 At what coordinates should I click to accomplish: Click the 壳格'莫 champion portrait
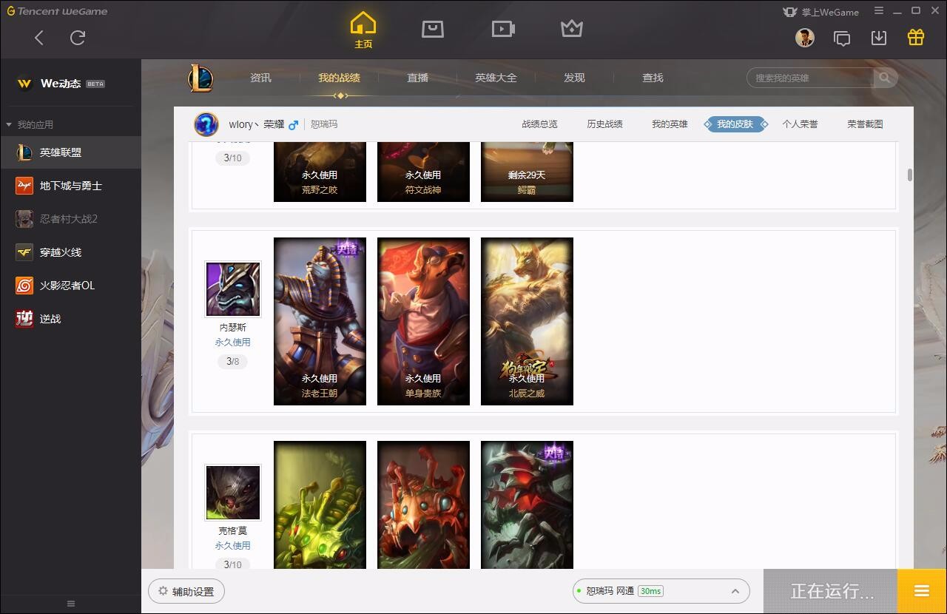[x=233, y=493]
